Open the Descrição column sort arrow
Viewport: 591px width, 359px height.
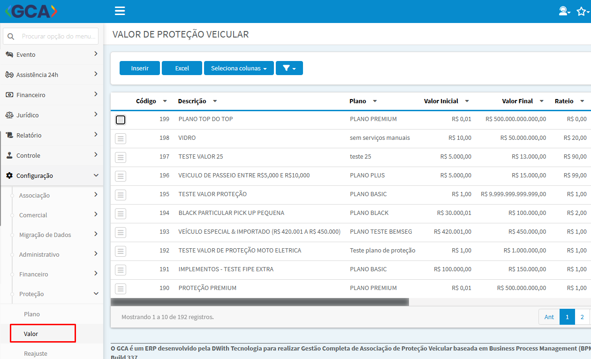pyautogui.click(x=215, y=101)
